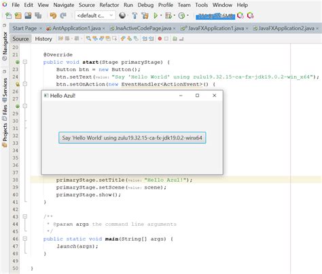322x274 pixels.
Task: Collapse the Javadoc comment fold at line 43
Action: (x=25, y=216)
